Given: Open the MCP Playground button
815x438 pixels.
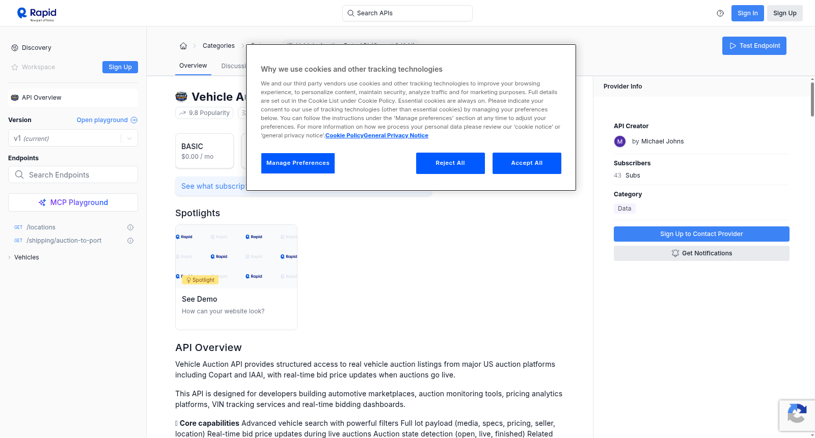Looking at the screenshot, I should [73, 202].
